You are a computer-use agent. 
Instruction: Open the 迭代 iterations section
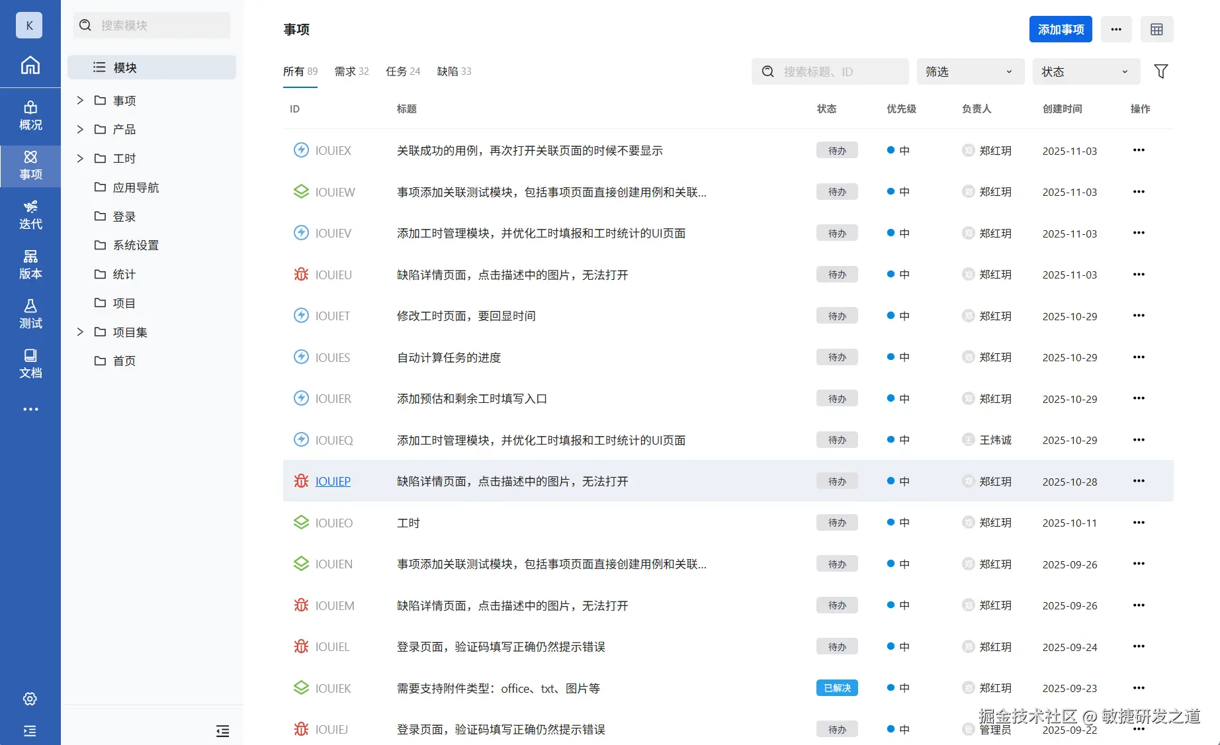pos(30,215)
